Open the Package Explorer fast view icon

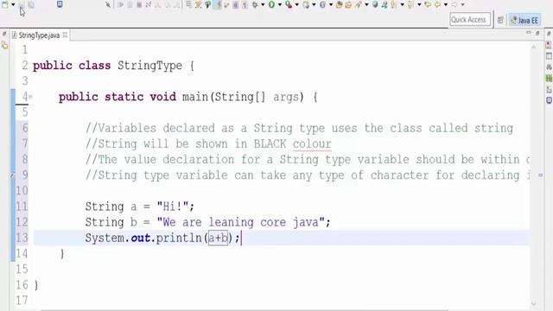tap(4, 45)
